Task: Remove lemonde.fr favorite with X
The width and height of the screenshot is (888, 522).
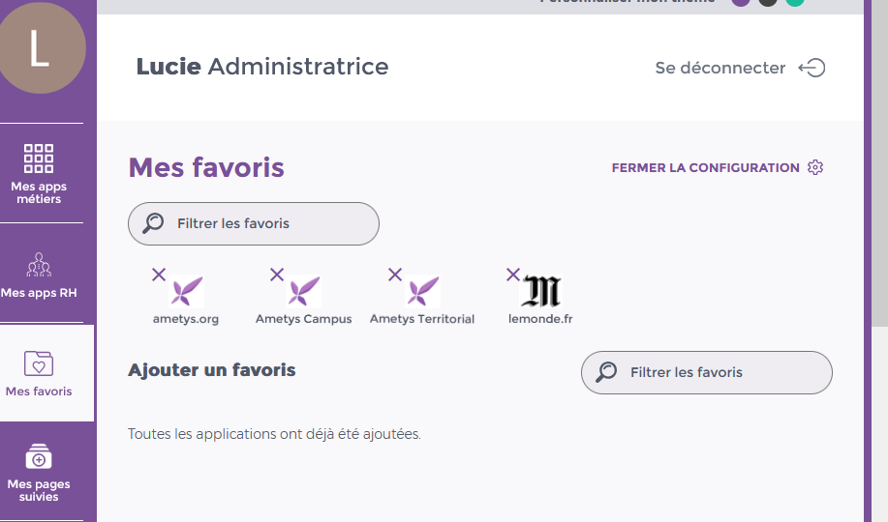Action: click(x=513, y=275)
